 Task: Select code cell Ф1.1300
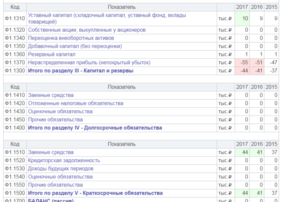[15, 71]
